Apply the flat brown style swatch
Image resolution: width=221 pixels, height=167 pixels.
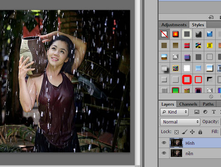164,46
